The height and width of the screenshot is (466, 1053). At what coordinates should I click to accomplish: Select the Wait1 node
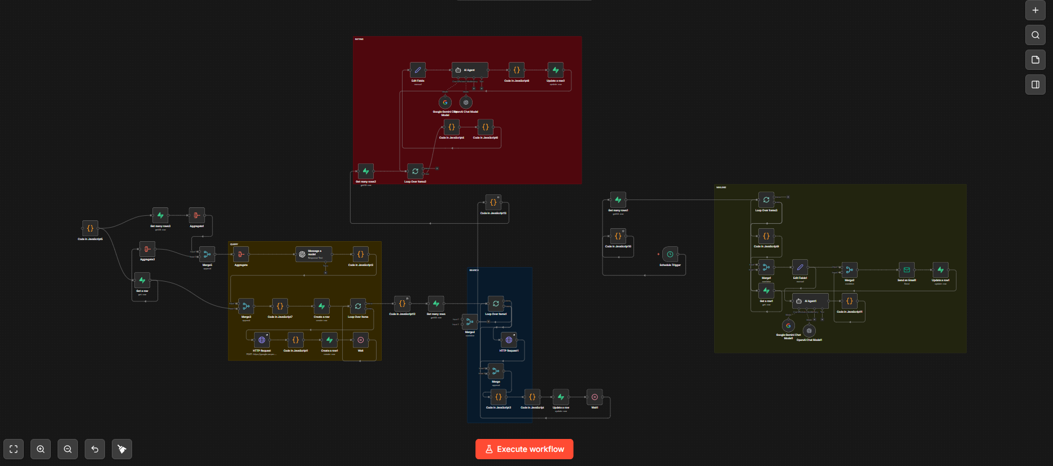(595, 397)
